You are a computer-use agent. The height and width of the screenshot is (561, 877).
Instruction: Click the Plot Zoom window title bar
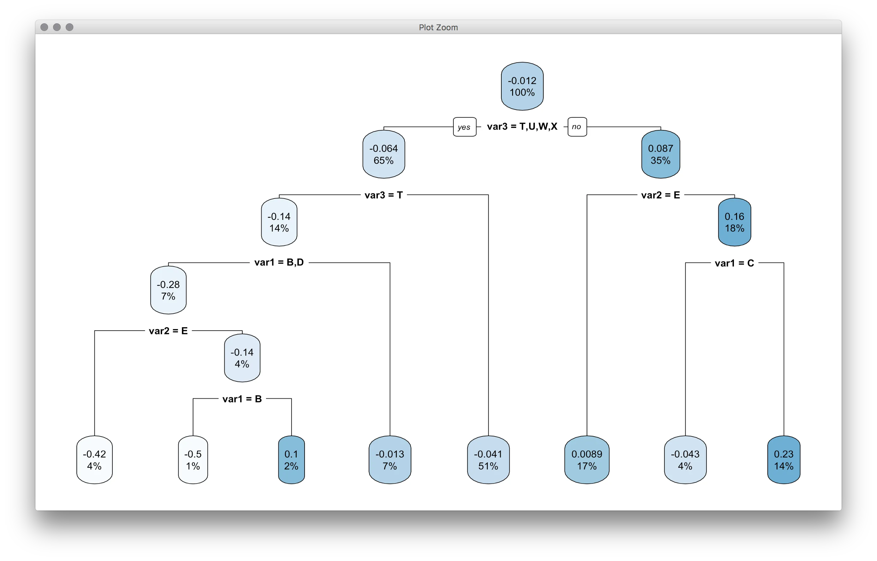pyautogui.click(x=438, y=27)
